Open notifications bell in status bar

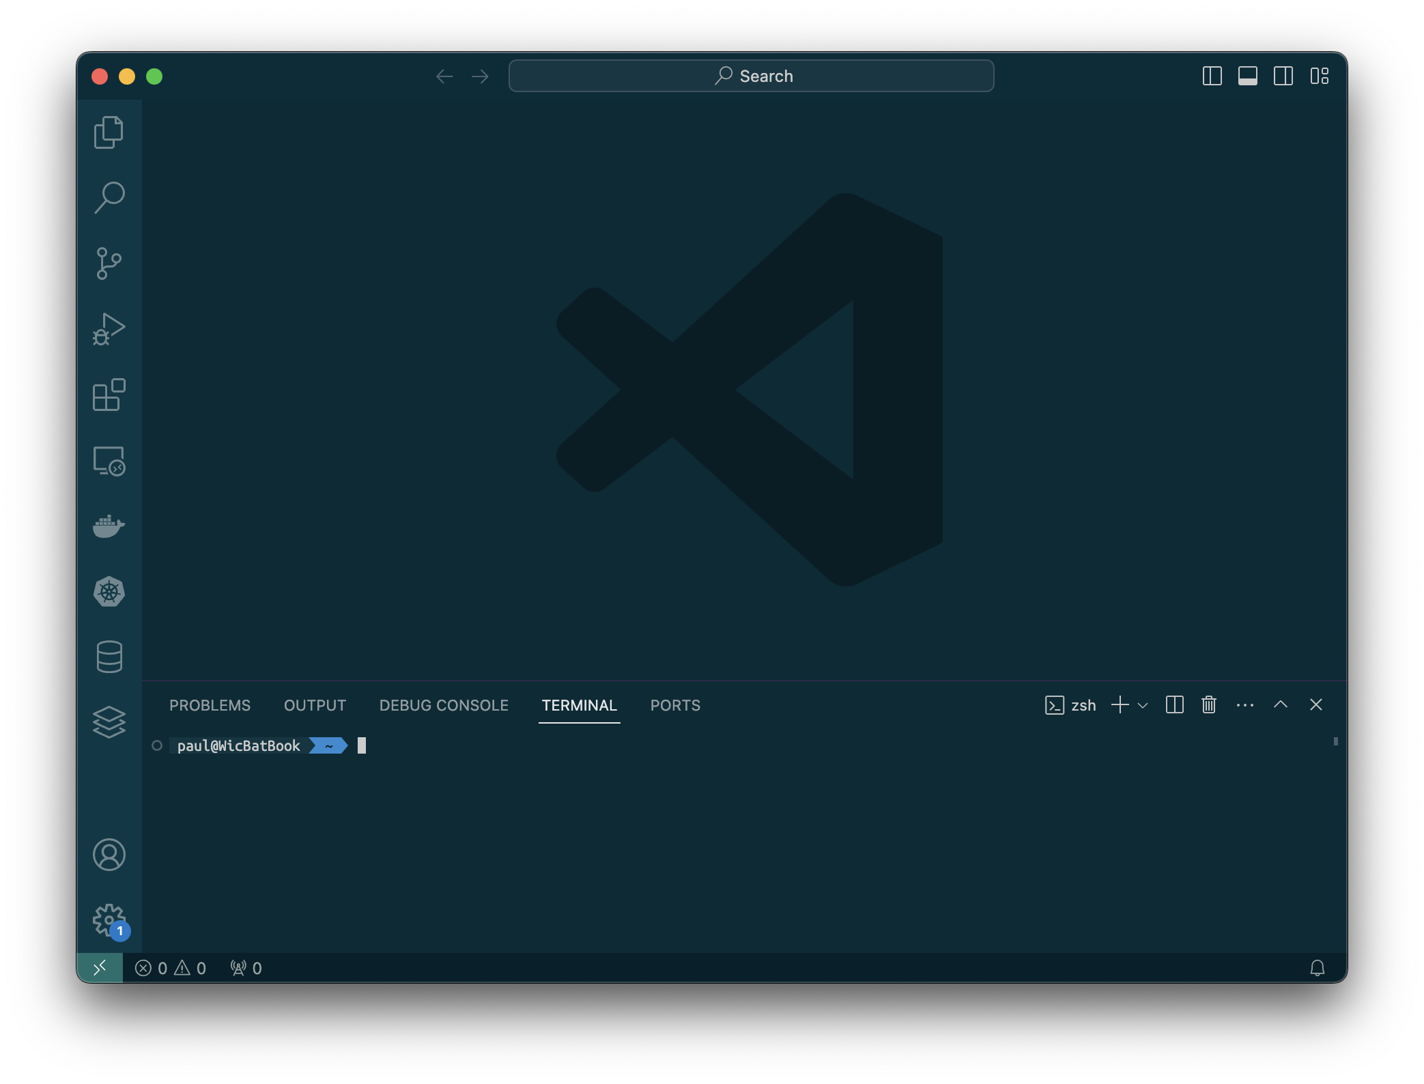point(1317,968)
